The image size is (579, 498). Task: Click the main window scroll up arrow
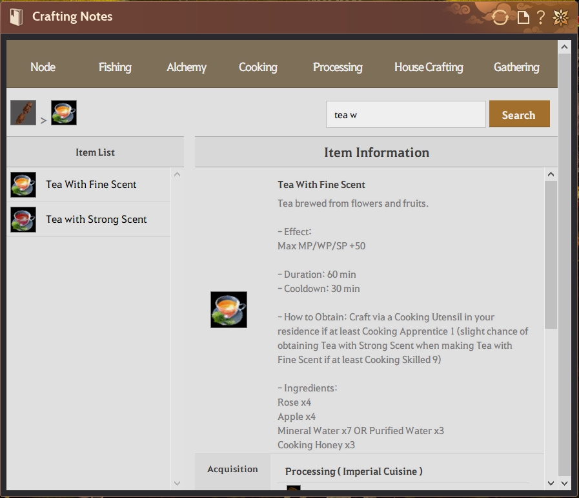[564, 47]
